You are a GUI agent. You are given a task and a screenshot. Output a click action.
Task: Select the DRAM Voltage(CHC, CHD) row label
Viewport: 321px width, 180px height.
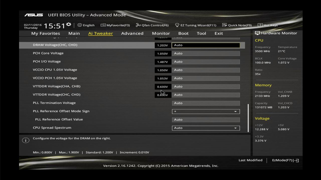click(55, 45)
